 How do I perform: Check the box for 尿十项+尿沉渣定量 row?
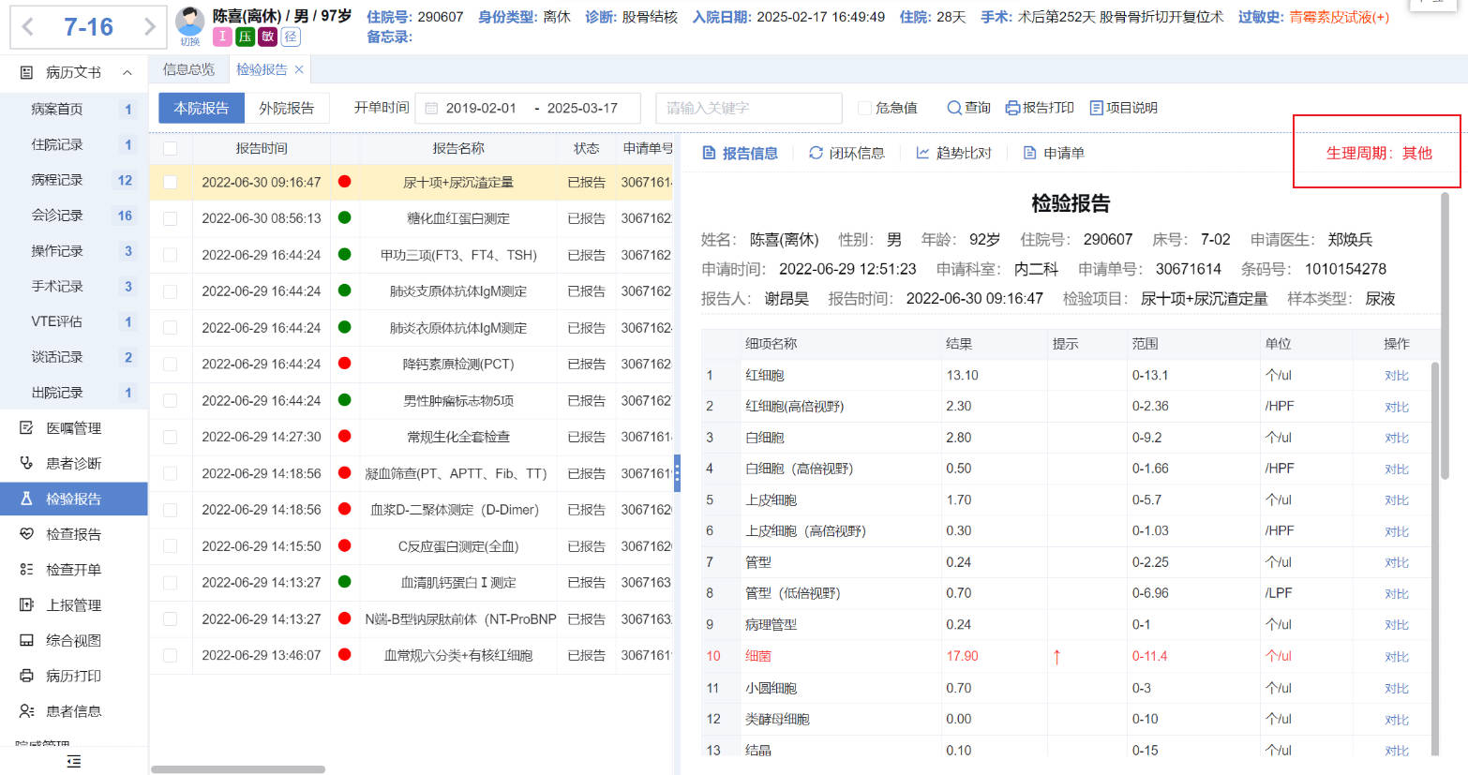[170, 183]
